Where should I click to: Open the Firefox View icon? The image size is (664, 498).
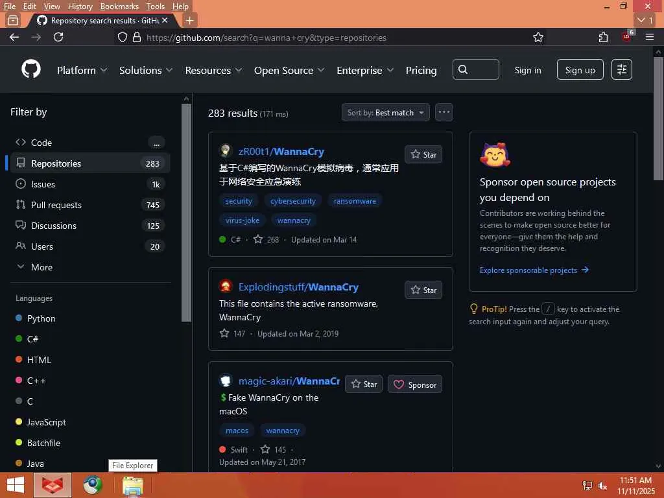point(13,20)
